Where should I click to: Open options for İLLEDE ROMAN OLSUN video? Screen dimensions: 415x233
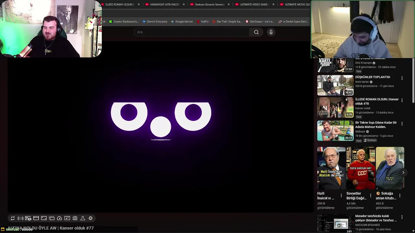[x=402, y=101]
